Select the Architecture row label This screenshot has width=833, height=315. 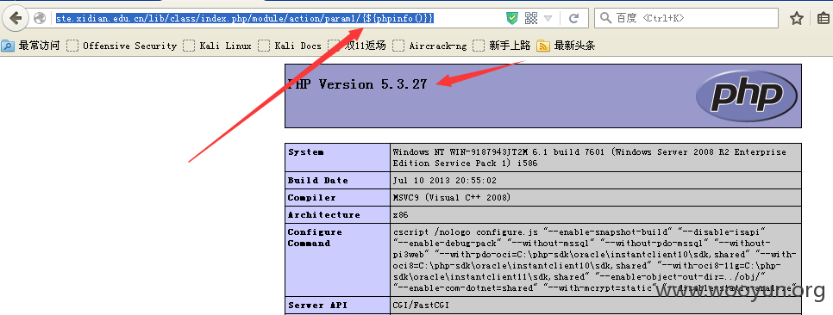coord(324,215)
